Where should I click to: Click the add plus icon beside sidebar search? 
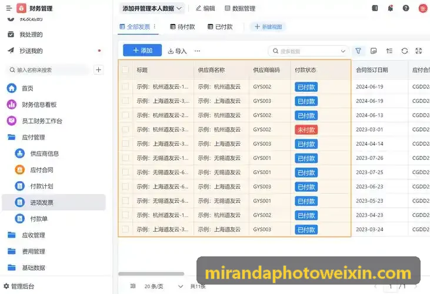pos(98,69)
